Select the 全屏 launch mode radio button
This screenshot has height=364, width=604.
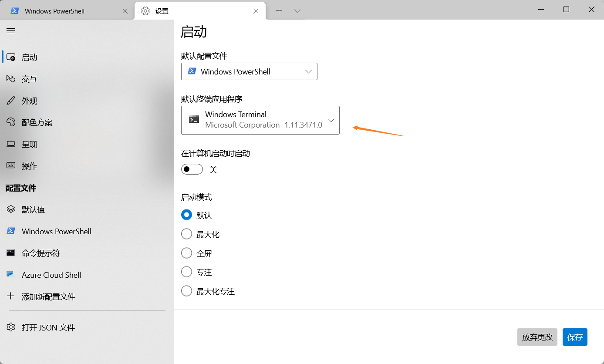186,253
